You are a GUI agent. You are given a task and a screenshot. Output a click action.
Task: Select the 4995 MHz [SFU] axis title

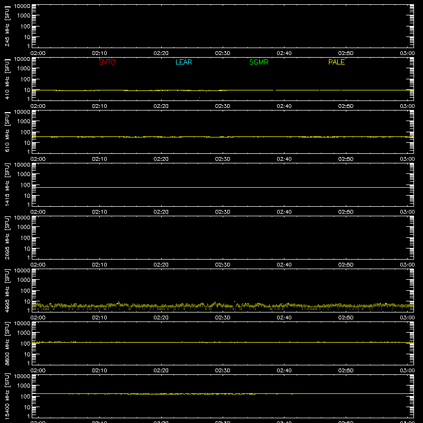tap(7, 290)
